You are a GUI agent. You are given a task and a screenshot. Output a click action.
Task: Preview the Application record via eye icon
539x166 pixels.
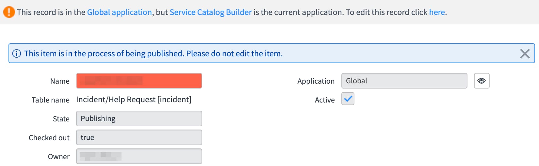click(482, 81)
